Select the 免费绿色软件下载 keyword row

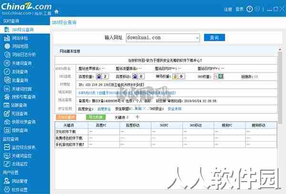166,138
